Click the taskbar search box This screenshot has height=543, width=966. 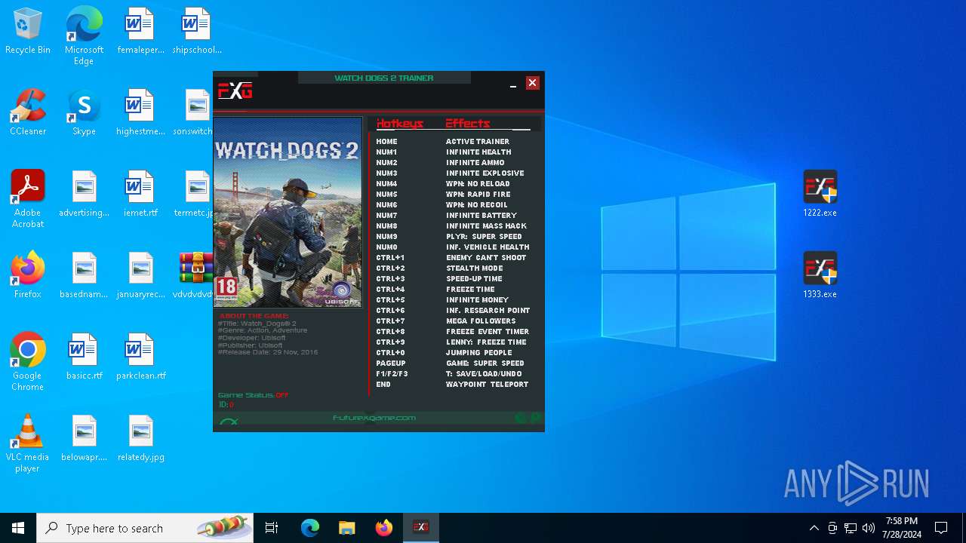[x=145, y=527]
